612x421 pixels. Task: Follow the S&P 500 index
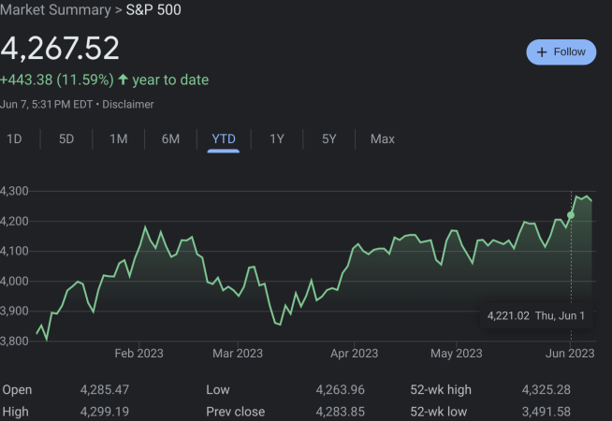coord(561,51)
